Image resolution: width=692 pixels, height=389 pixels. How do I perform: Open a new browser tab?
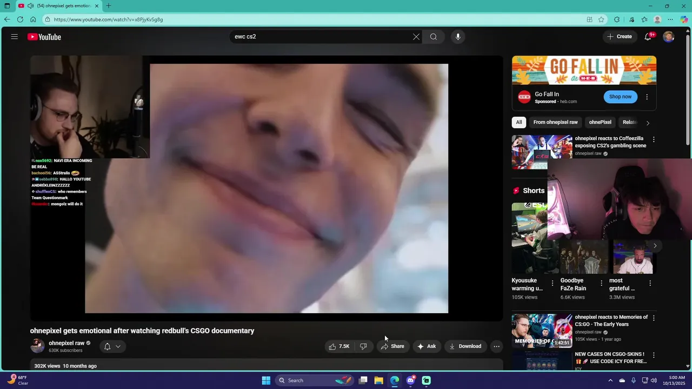[109, 6]
